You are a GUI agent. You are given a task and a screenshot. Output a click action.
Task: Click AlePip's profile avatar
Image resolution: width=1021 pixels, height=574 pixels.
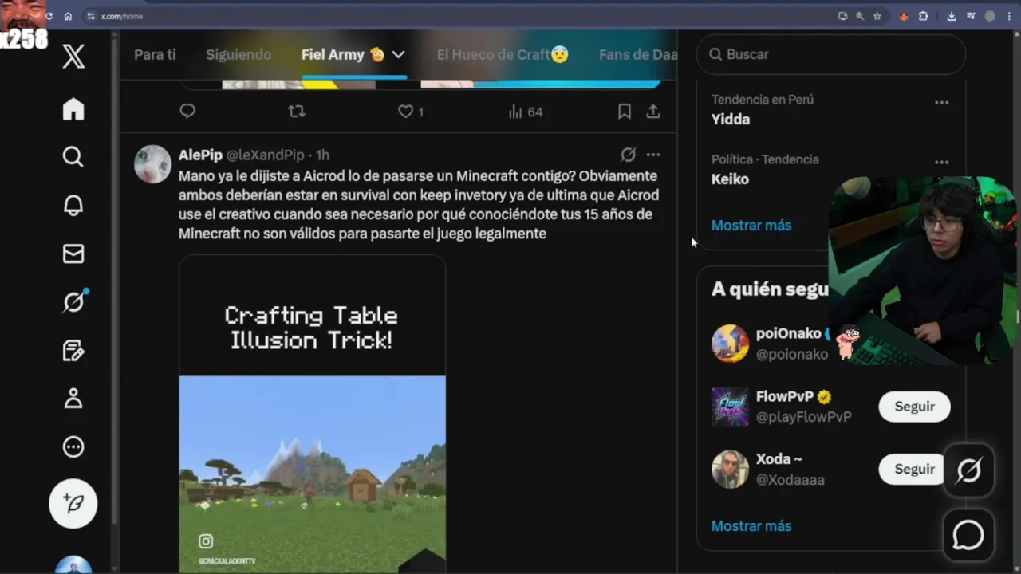(152, 164)
